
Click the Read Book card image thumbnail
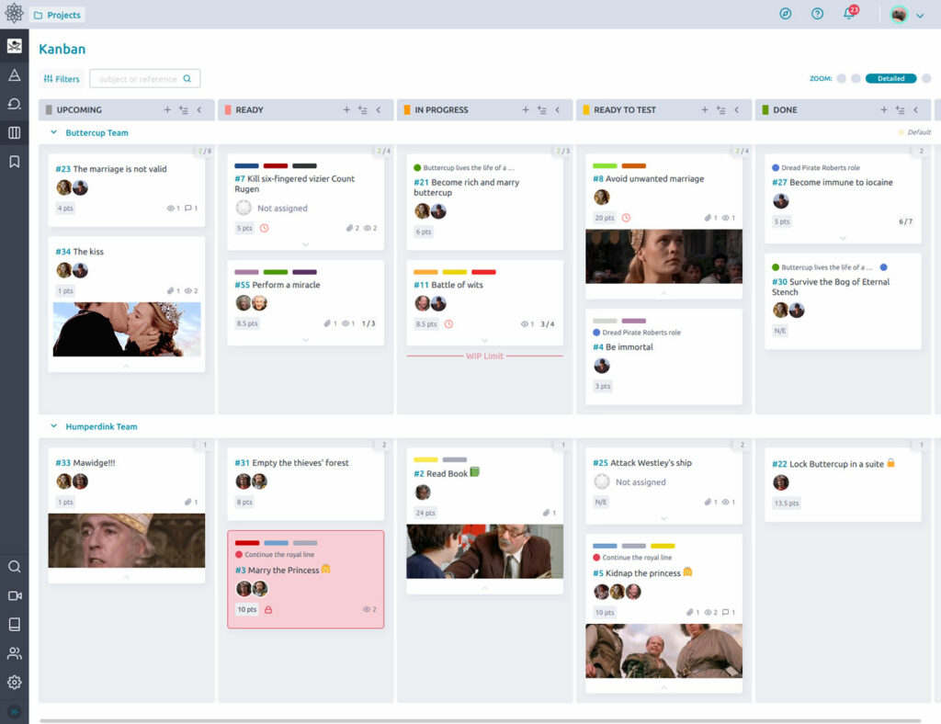(x=485, y=551)
